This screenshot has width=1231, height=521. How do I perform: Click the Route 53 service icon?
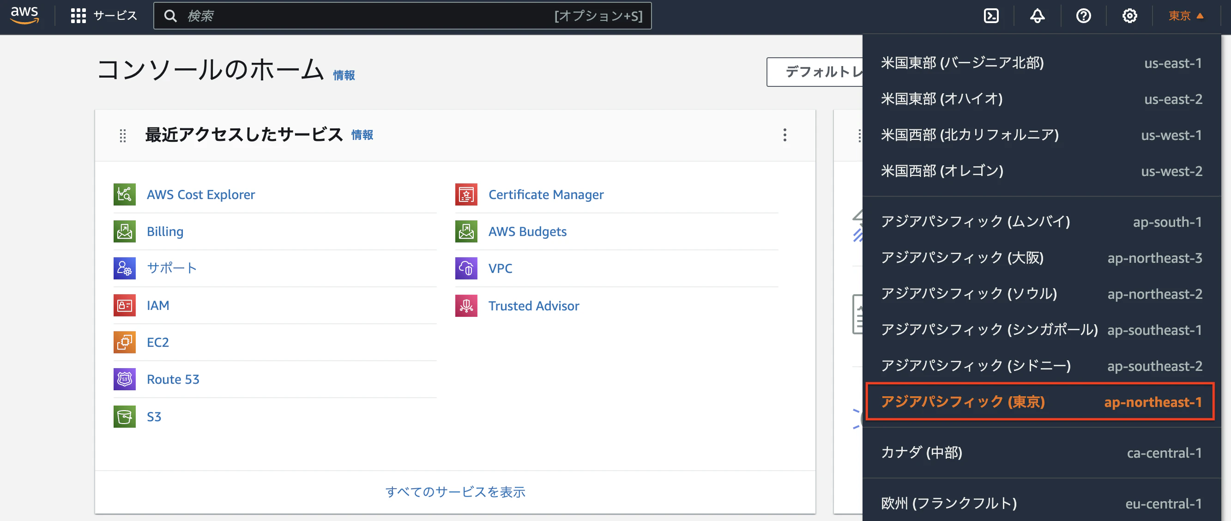125,379
